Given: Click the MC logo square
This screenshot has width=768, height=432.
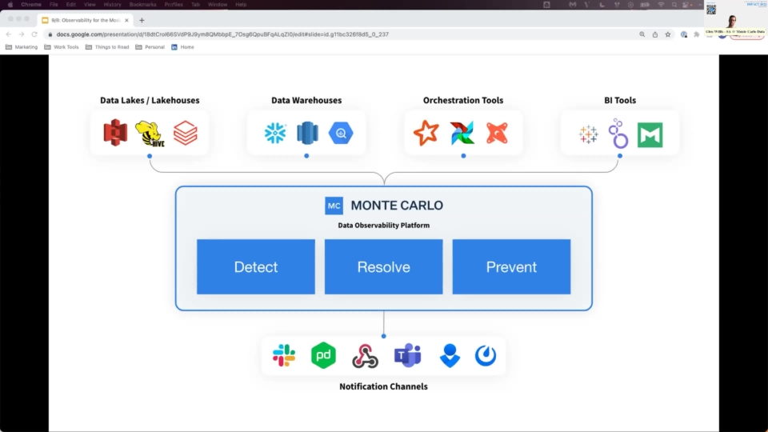Looking at the screenshot, I should 334,206.
